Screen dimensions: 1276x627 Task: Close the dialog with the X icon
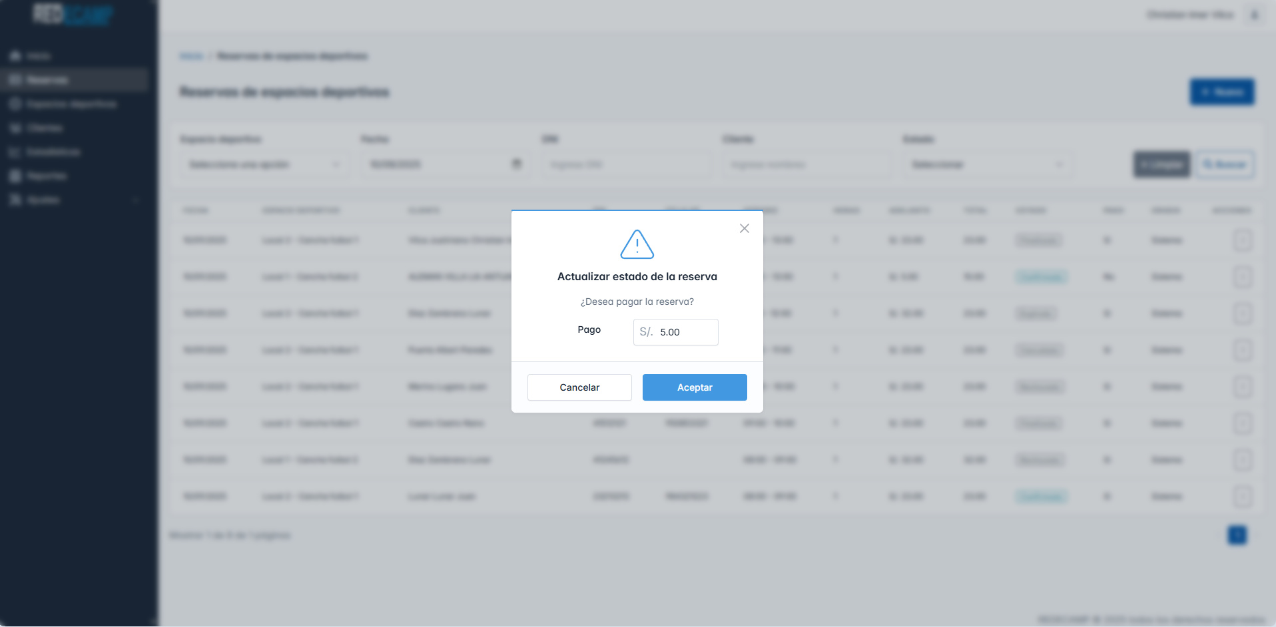(744, 228)
